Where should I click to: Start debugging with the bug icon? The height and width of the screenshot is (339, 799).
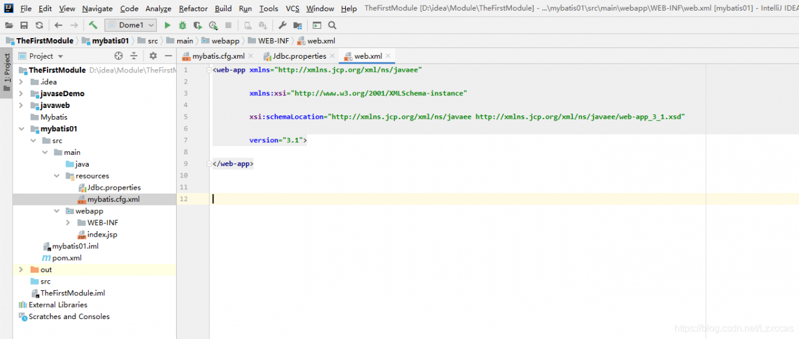click(182, 26)
